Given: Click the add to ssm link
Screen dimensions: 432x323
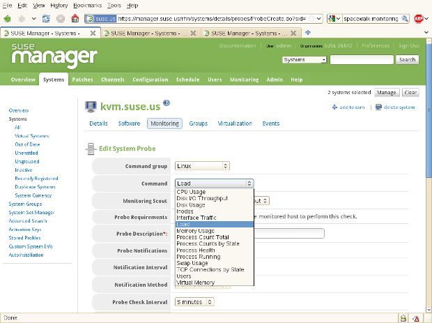Looking at the screenshot, I should (x=348, y=107).
